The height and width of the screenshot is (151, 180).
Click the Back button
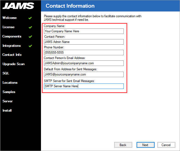click(x=123, y=145)
